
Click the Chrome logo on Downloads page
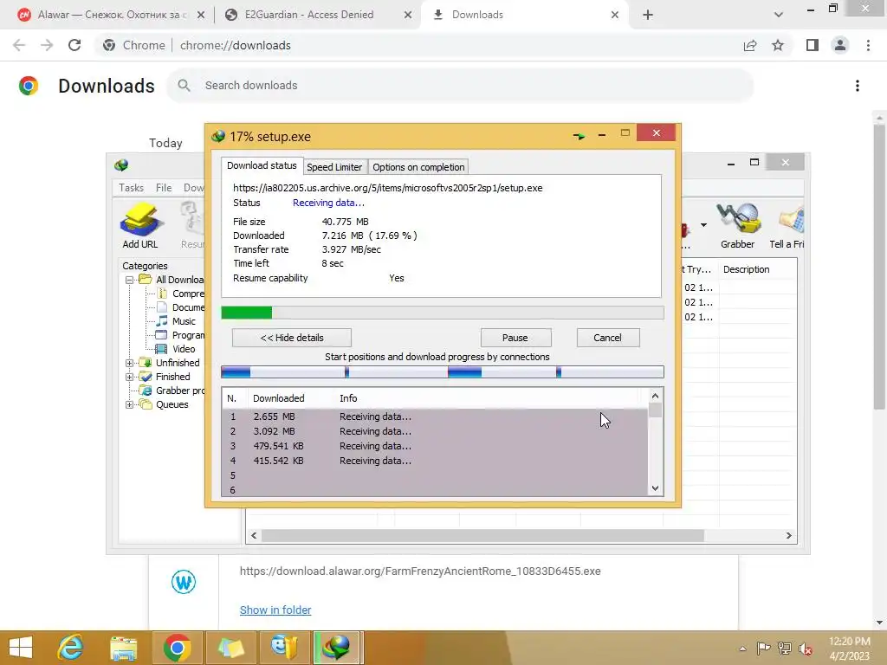tap(29, 86)
